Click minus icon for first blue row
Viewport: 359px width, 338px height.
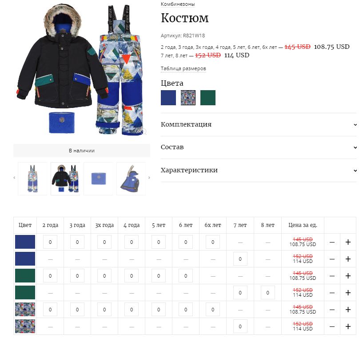332,242
